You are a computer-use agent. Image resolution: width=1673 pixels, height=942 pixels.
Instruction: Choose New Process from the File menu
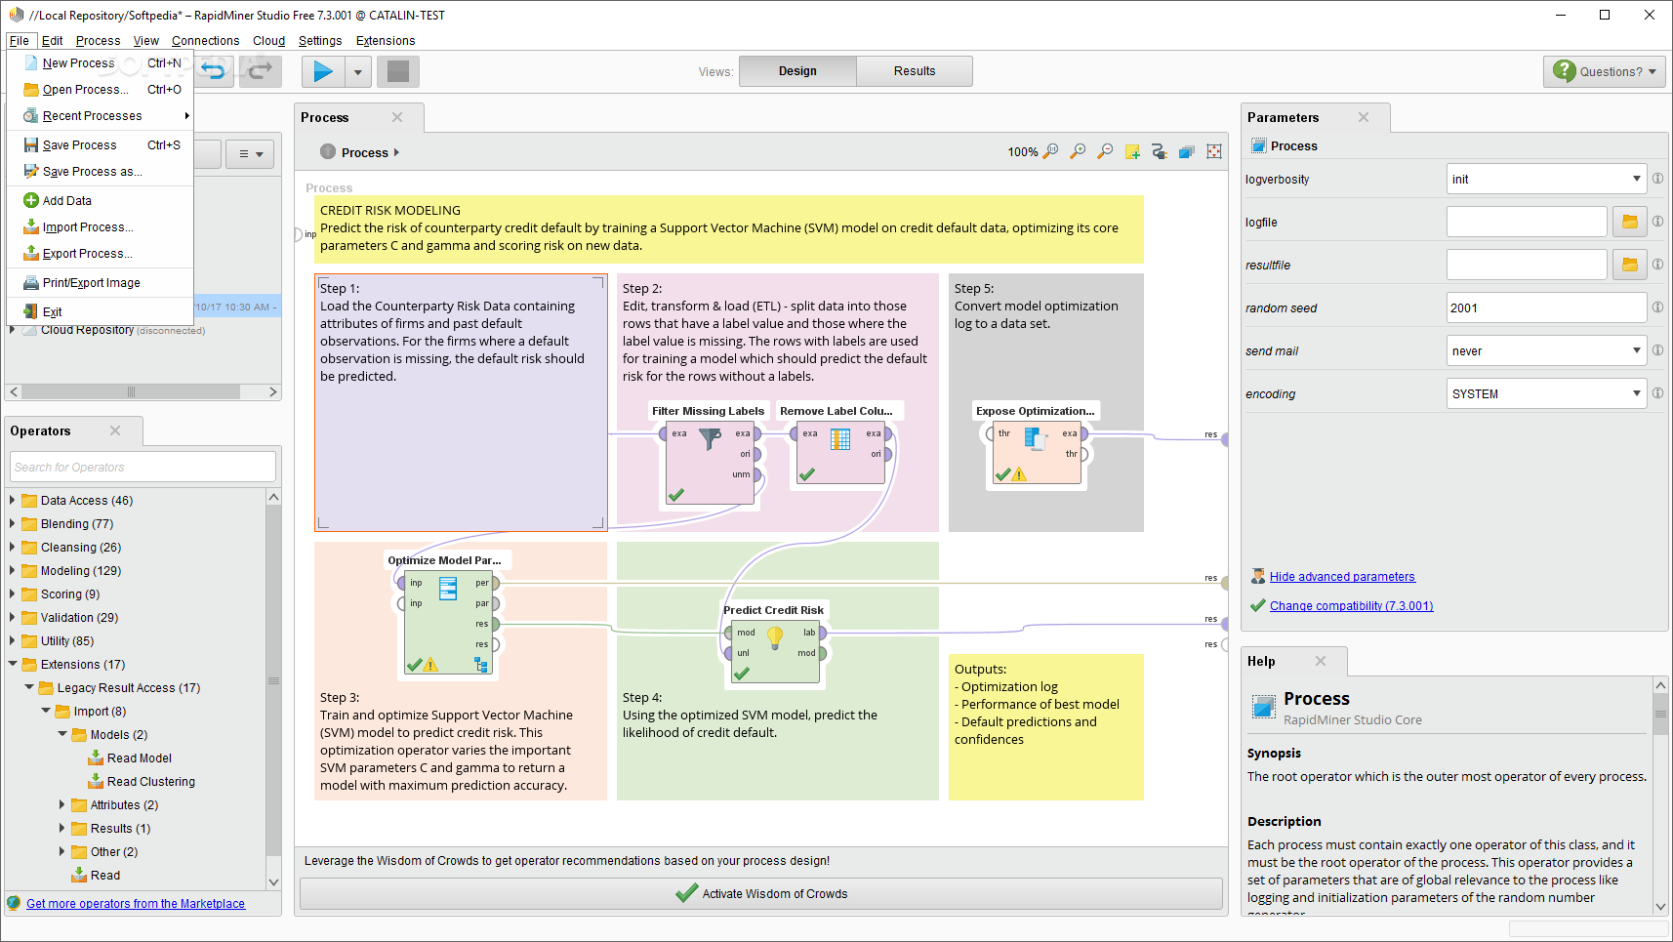(x=102, y=62)
